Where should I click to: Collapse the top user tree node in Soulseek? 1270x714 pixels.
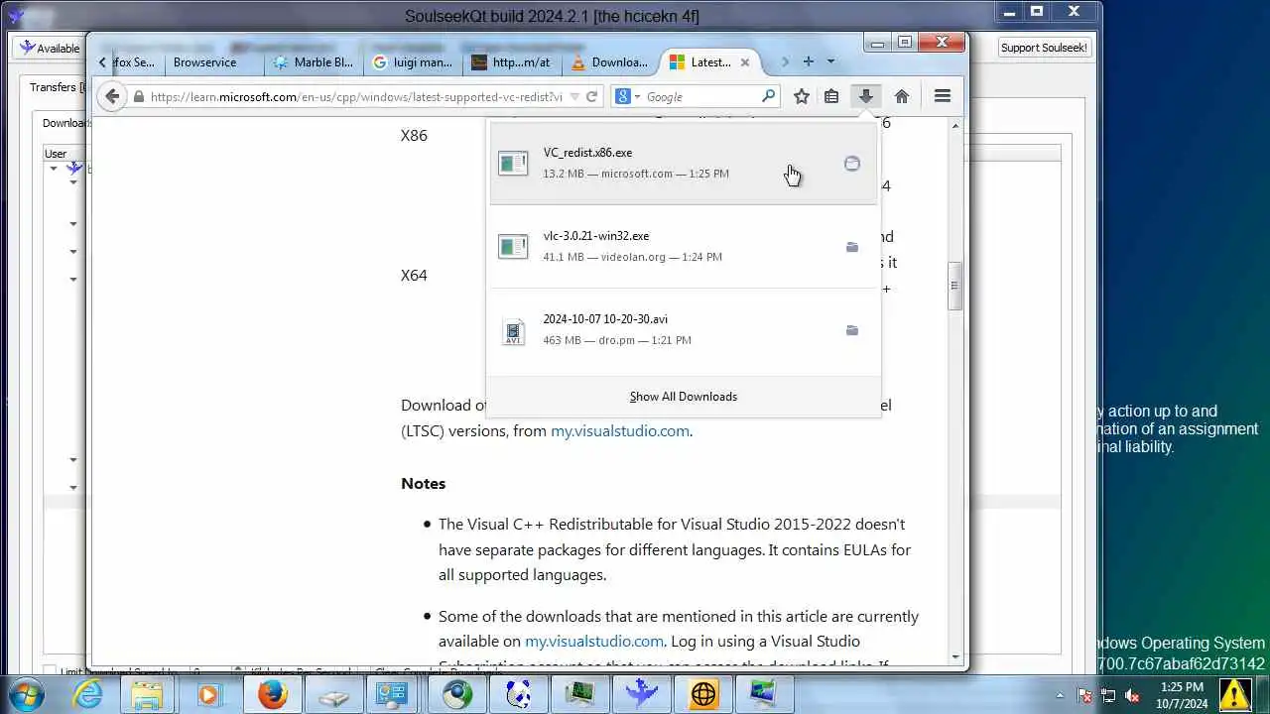[54, 169]
